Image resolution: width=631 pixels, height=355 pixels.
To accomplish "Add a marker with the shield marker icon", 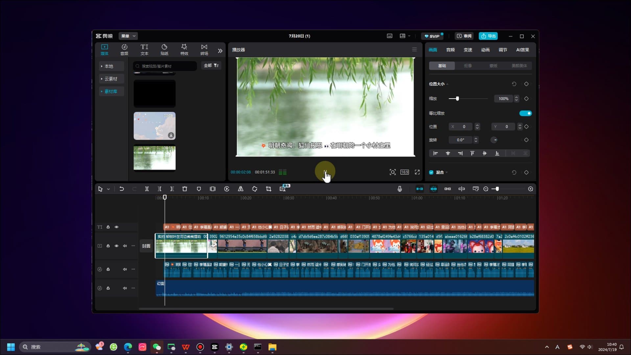I will tap(199, 189).
